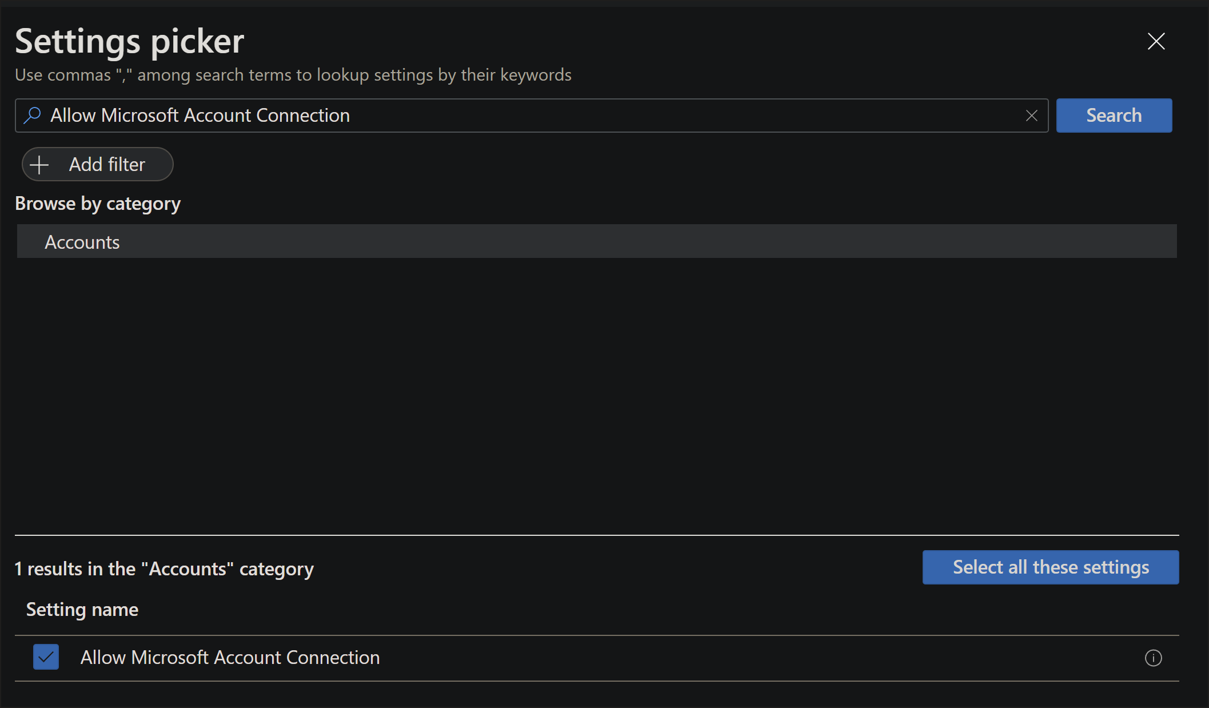Open the Add filter options
Screen dimensions: 1209x708
97,164
